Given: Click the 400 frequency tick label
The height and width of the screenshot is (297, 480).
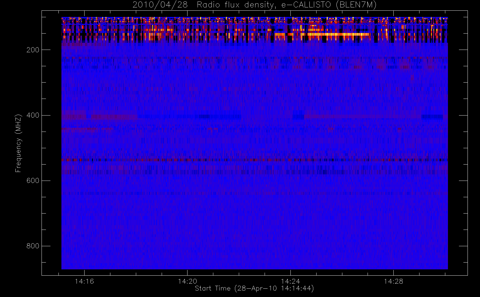Looking at the screenshot, I should coord(33,115).
